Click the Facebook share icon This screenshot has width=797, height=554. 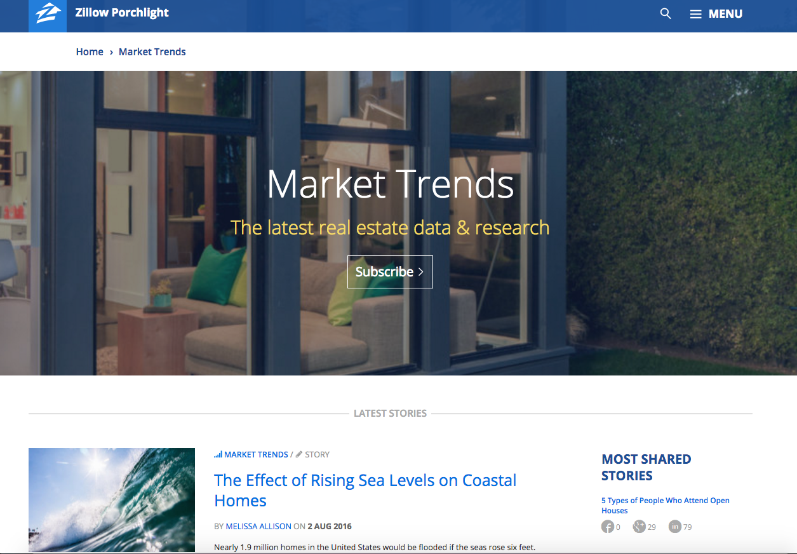(607, 526)
